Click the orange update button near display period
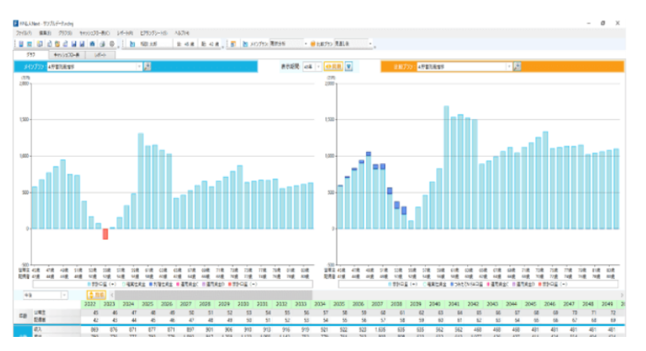646x351 pixels. tap(334, 67)
